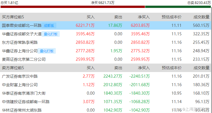Click net value -2011.68万
The image size is (212, 113).
click(x=140, y=85)
